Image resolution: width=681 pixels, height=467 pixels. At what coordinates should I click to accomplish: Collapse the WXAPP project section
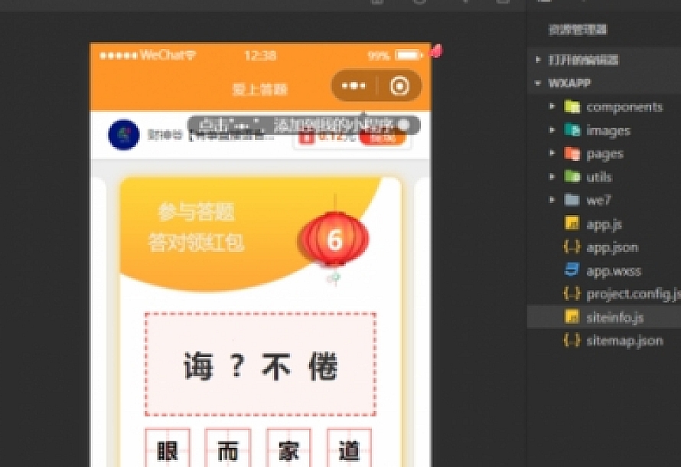click(539, 83)
